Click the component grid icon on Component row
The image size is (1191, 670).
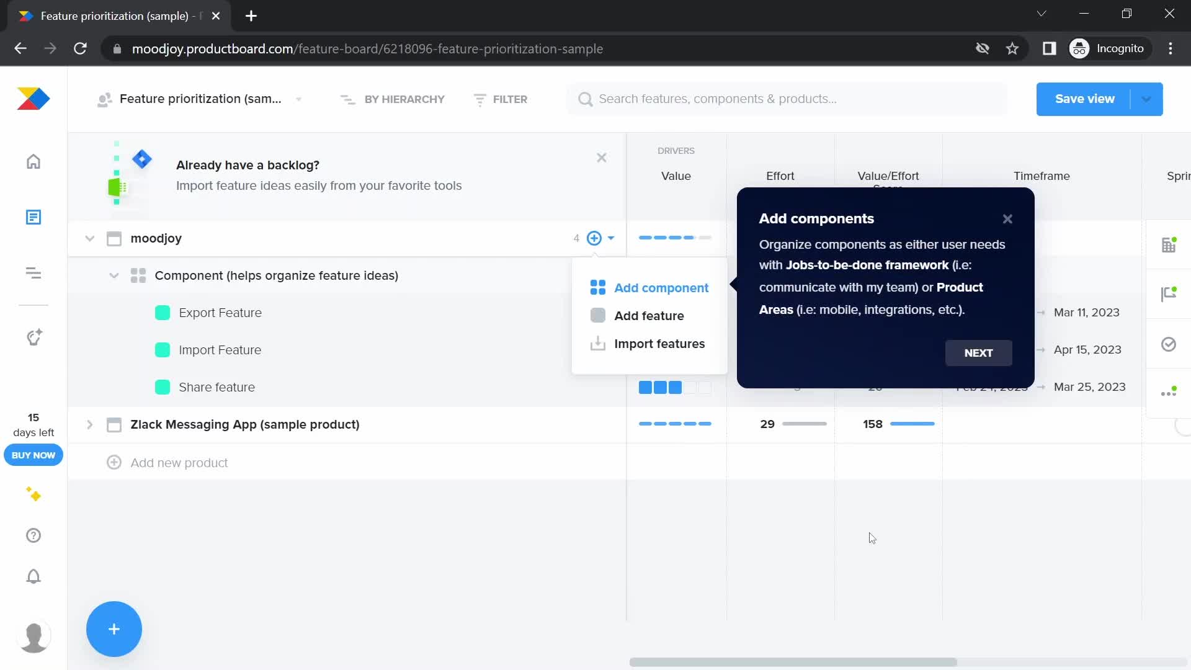click(138, 275)
